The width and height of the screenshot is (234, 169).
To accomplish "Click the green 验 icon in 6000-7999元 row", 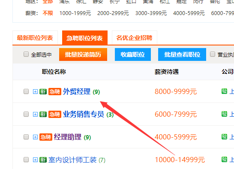I will 224,114.
